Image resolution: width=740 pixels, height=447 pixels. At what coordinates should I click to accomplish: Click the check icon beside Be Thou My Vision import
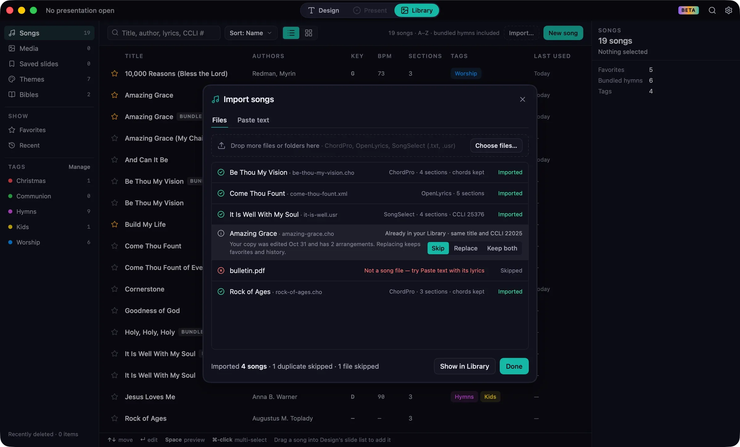[x=221, y=172]
